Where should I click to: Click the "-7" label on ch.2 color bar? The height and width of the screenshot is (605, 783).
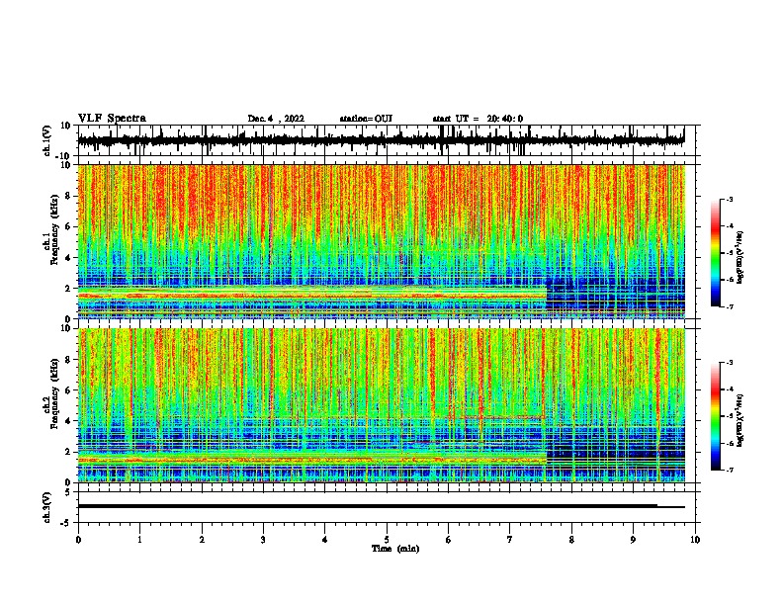point(729,470)
